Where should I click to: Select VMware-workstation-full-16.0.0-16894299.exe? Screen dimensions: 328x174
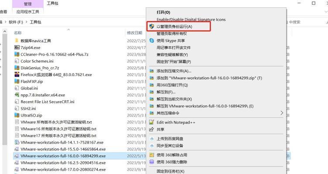point(63,156)
